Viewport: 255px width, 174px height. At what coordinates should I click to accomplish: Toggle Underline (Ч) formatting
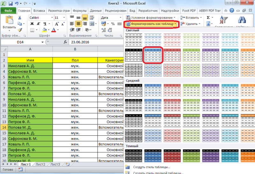pos(45,24)
